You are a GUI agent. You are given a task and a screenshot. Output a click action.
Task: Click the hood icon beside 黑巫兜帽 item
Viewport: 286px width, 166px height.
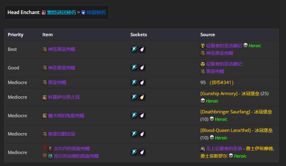pos(45,83)
